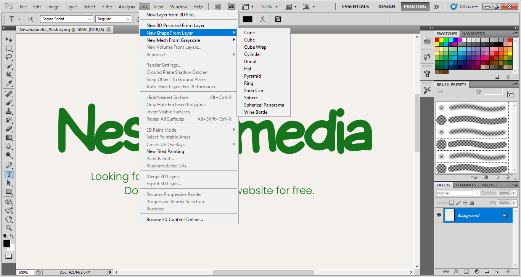Select the Zoom tool in toolbox
Screen dimensions: 521x277
click(9, 228)
